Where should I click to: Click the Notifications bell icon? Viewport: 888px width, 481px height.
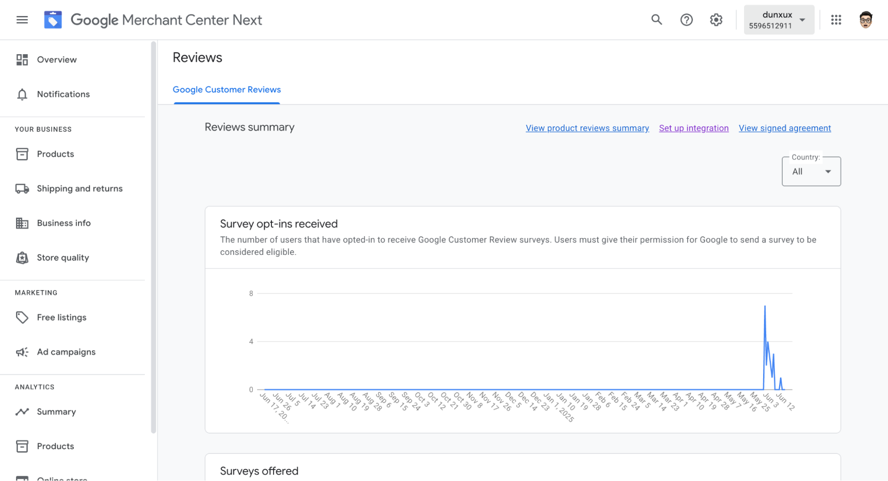pyautogui.click(x=22, y=94)
